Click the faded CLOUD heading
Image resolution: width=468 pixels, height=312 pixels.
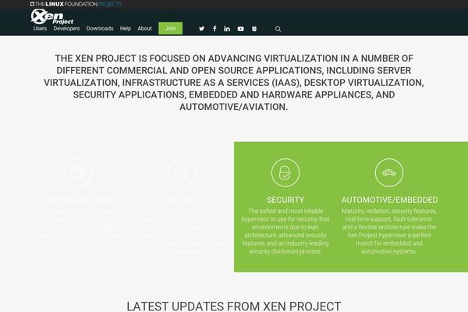(182, 200)
